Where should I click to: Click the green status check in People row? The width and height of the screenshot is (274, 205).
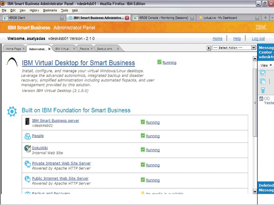[x=143, y=136]
